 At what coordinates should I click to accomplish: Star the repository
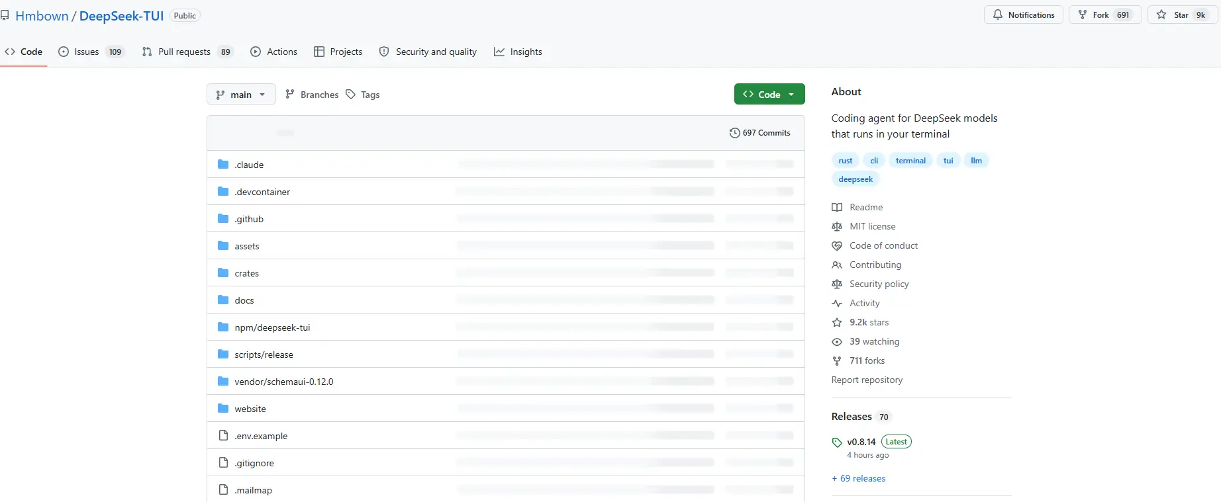pos(1182,15)
